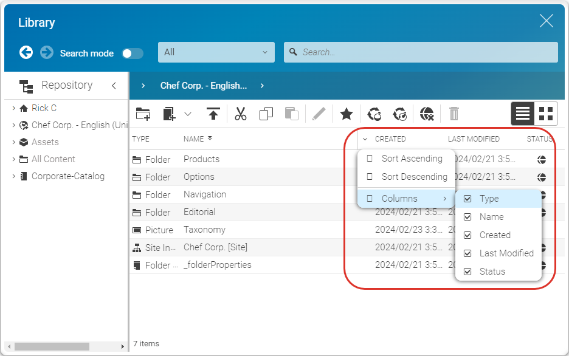Image resolution: width=569 pixels, height=356 pixels.
Task: Click the upload arrow icon
Action: click(x=213, y=114)
